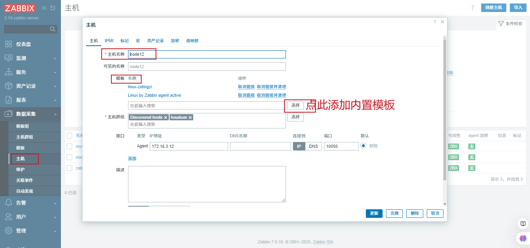The image size is (530, 248).
Task: Click the 描述 description text area
Action: click(207, 184)
